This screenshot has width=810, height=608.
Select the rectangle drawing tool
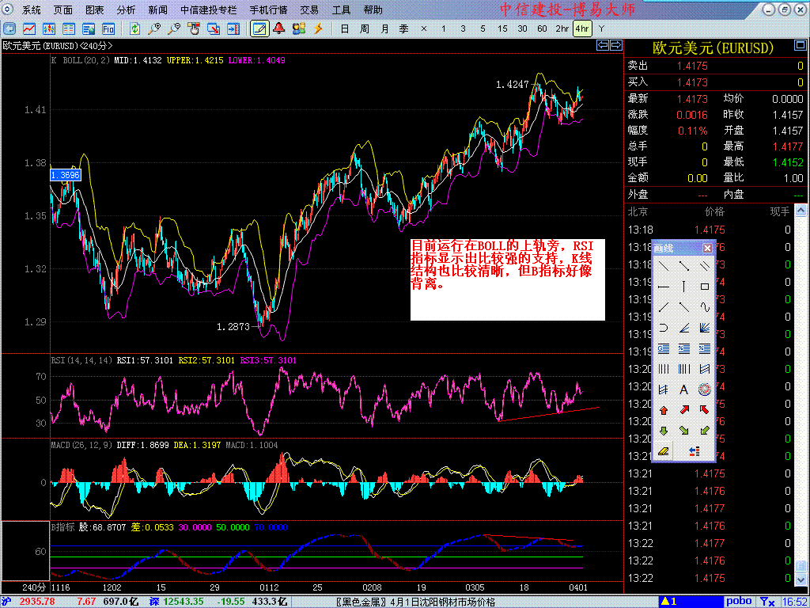705,287
